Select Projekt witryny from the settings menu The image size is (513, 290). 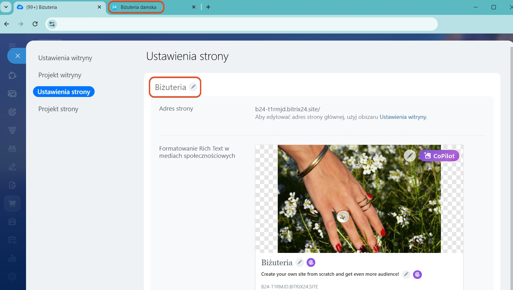click(x=60, y=75)
